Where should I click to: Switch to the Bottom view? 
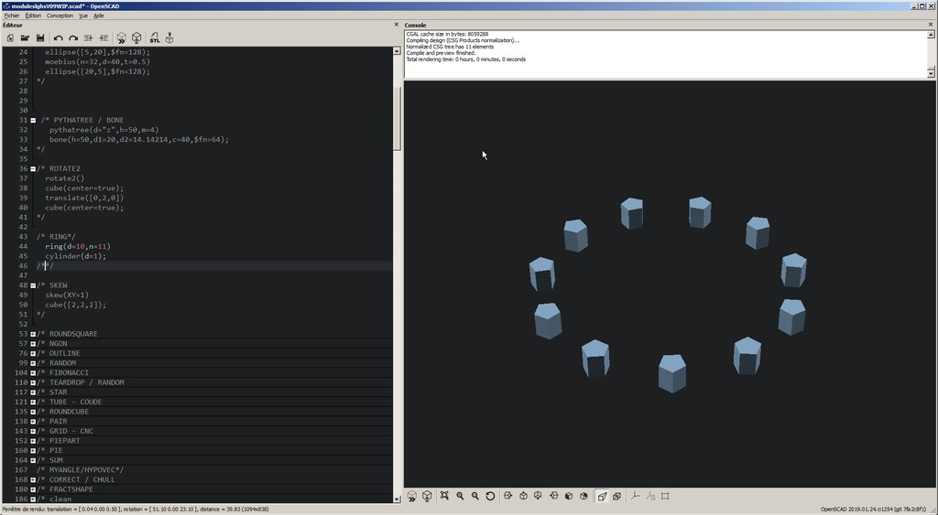pos(539,496)
